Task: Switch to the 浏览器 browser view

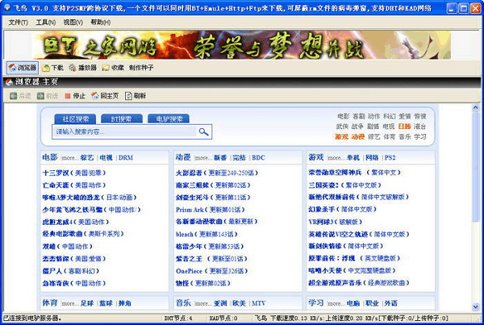Action: click(x=23, y=68)
